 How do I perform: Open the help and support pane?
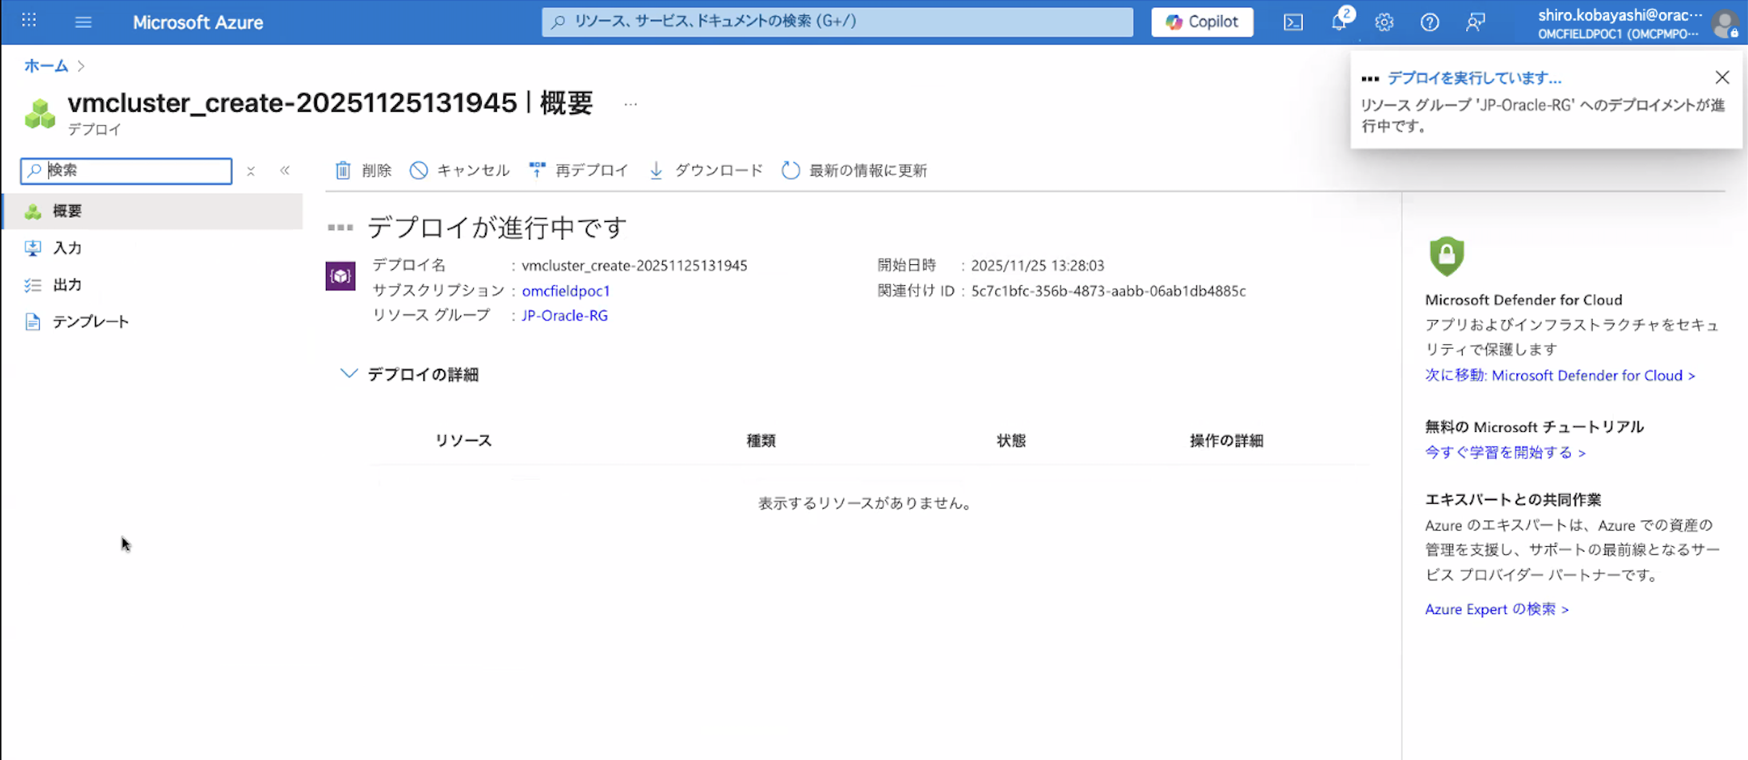tap(1430, 22)
